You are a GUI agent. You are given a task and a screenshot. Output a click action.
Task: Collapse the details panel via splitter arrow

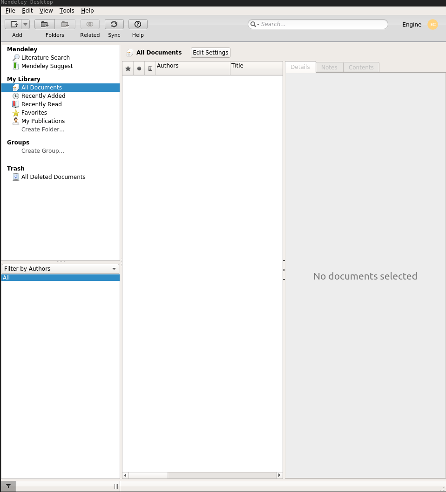point(284,270)
